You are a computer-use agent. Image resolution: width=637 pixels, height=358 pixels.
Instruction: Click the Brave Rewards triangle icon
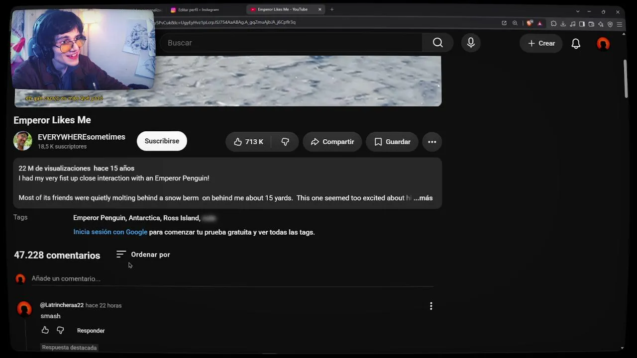(x=540, y=23)
